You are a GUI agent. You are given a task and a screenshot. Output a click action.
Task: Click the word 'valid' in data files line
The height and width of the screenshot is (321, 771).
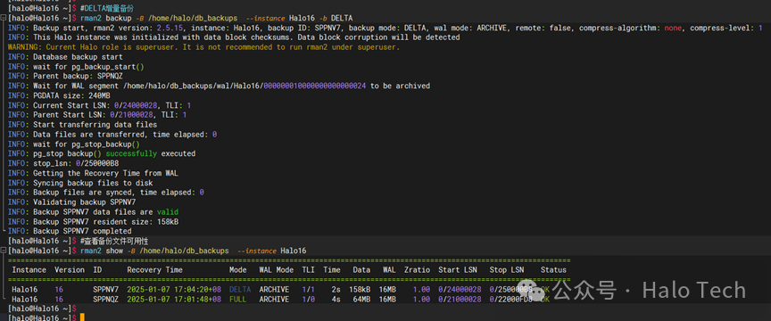pyautogui.click(x=168, y=212)
